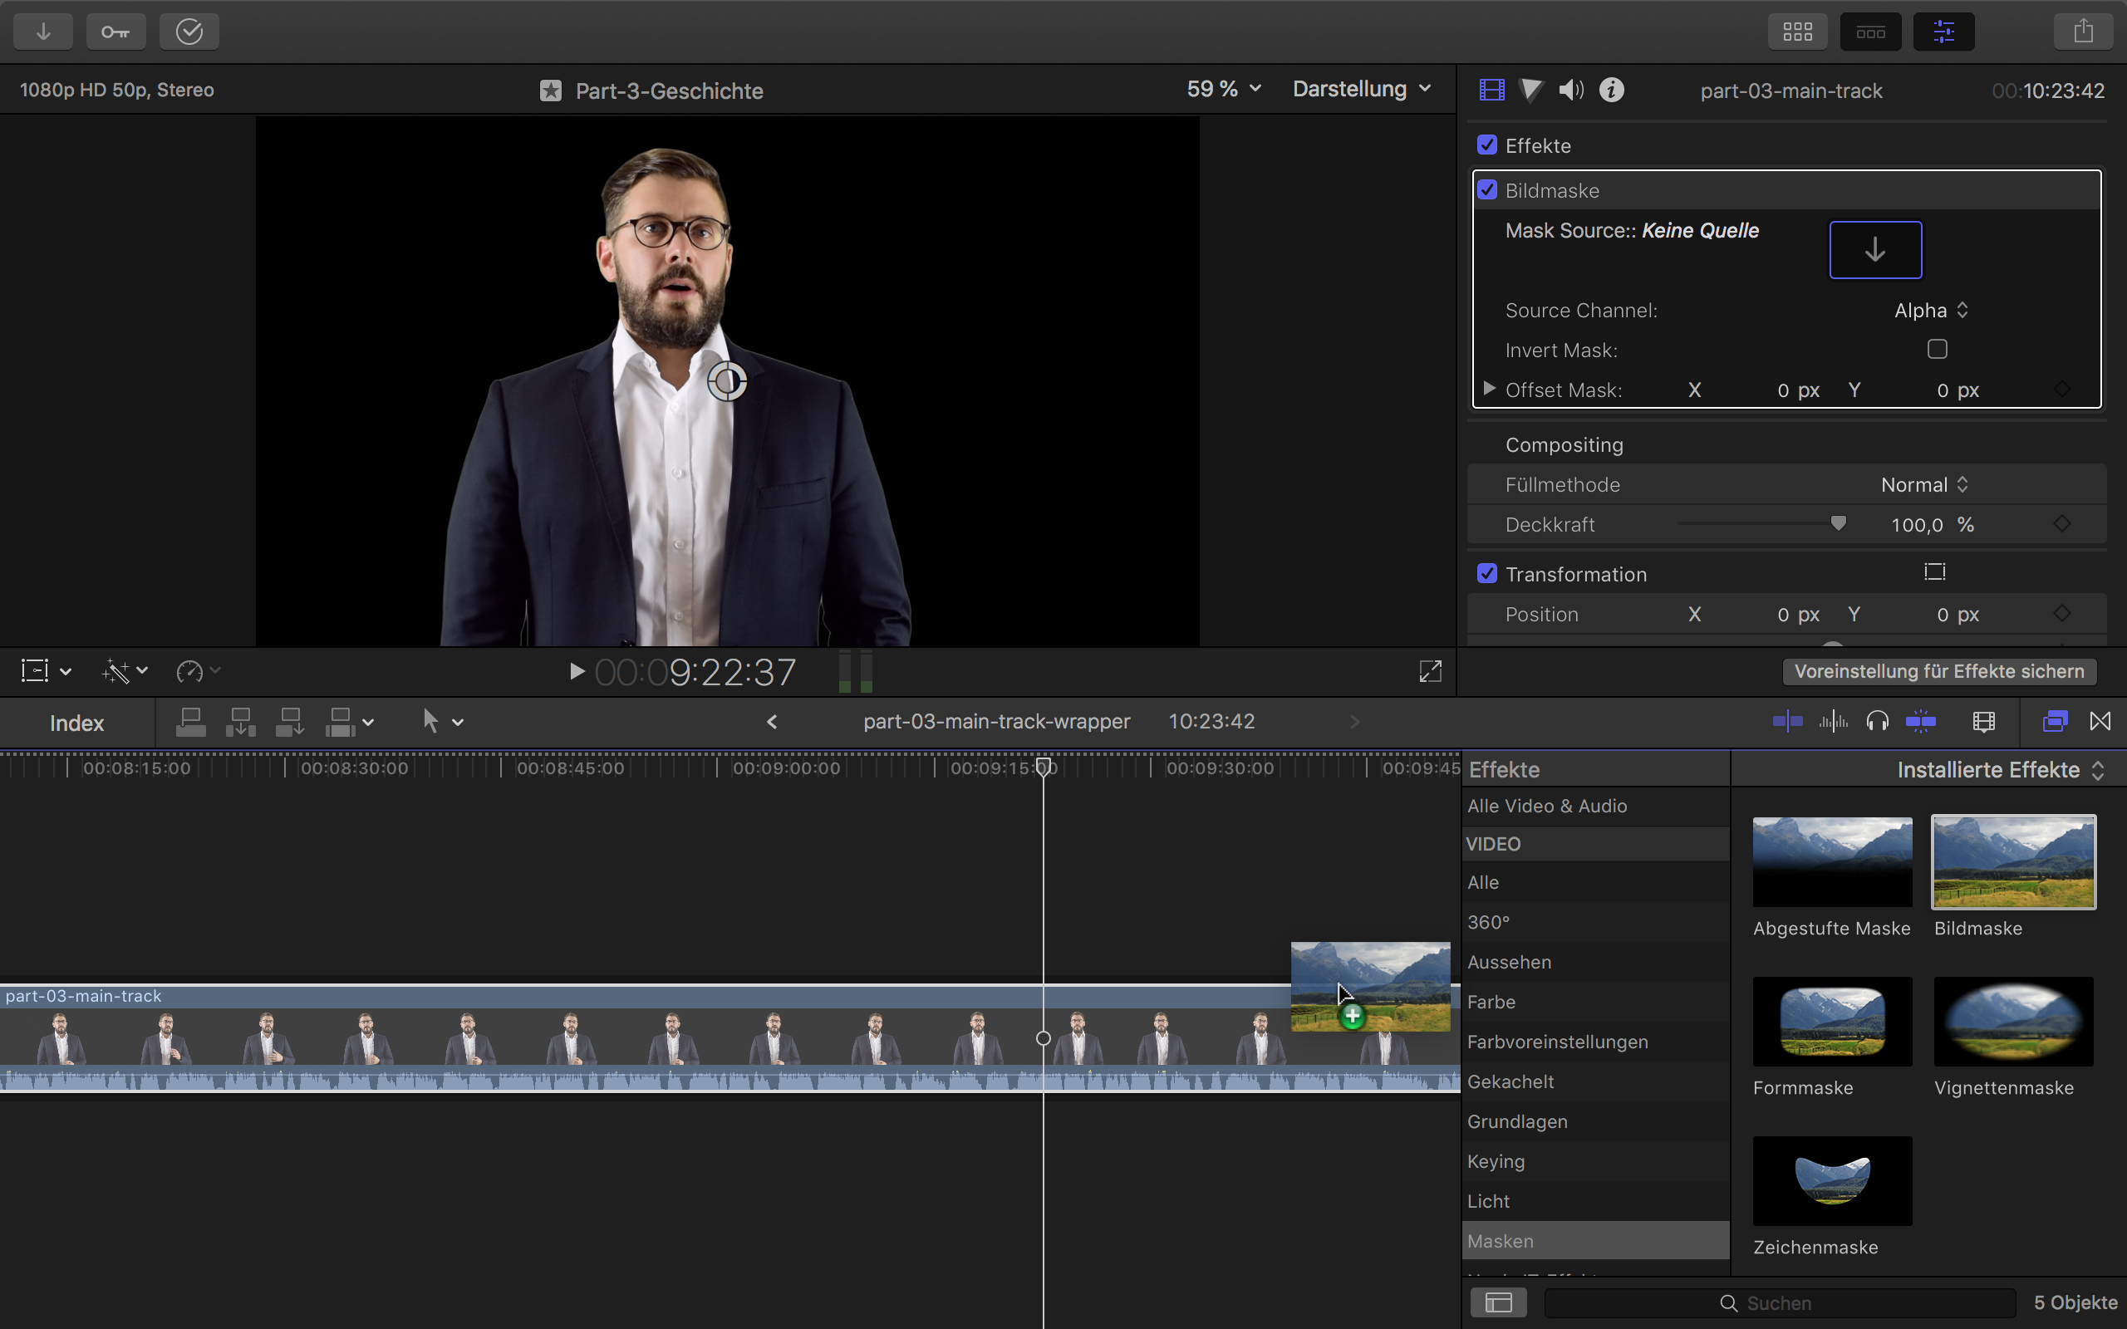Click the Transformation onscreen controls icon
2127x1329 pixels.
click(x=1934, y=572)
